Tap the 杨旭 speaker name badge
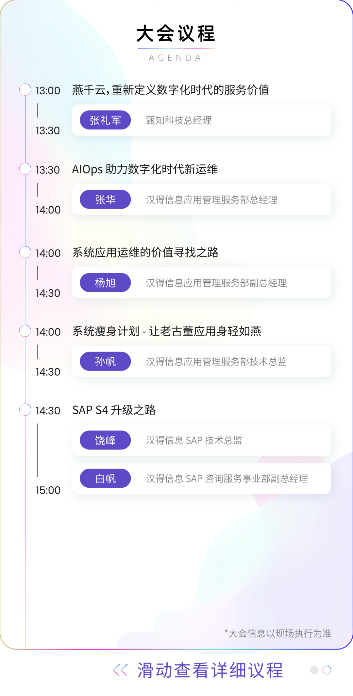The height and width of the screenshot is (696, 353). [105, 283]
